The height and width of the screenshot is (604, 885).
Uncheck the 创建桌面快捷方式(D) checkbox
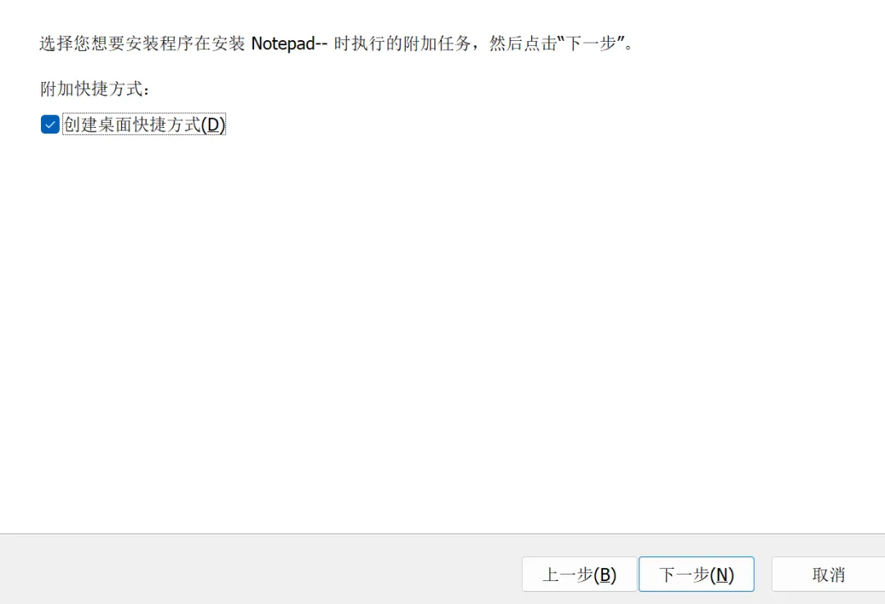[50, 125]
